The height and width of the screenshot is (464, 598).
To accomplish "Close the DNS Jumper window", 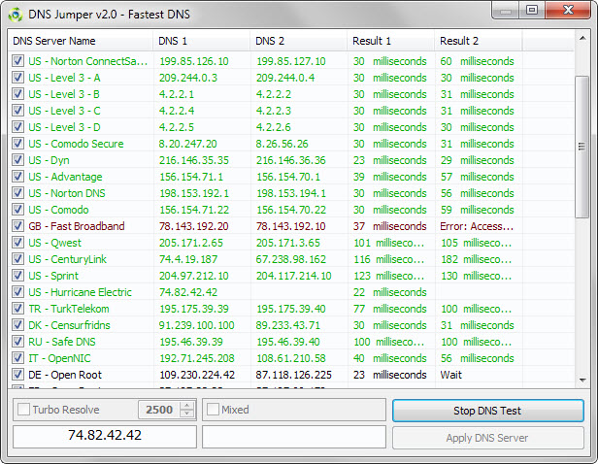I will click(568, 11).
